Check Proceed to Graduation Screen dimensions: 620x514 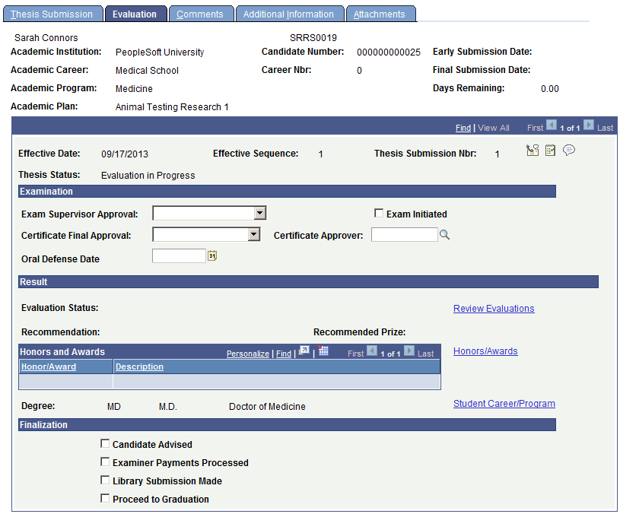[105, 499]
